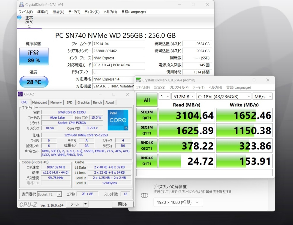
Task: Expand the C: 18% drive selection dropdown
Action: (223, 97)
